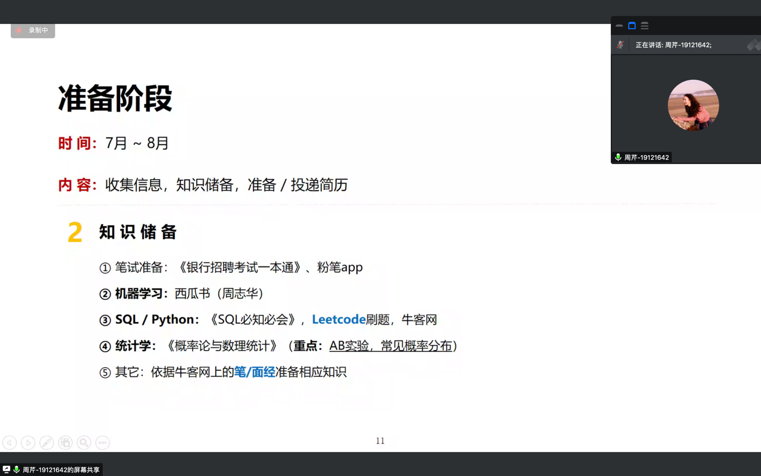
Task: Click the screen share icon in bottom bar
Action: [x=7, y=469]
